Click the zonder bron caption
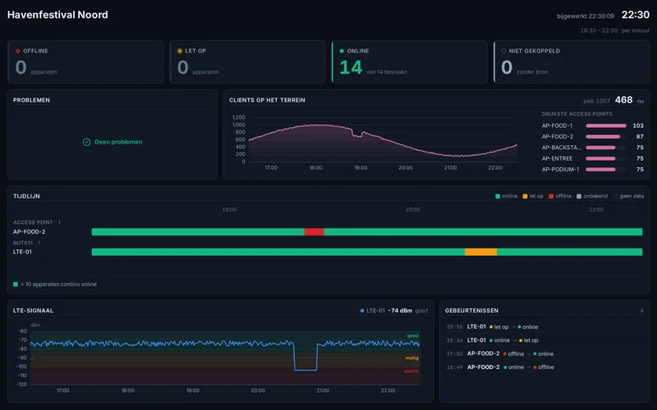 (x=532, y=72)
